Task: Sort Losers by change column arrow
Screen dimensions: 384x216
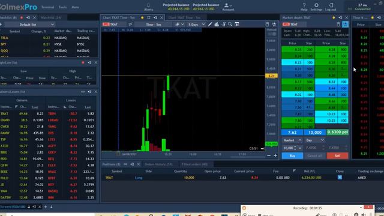Action: pyautogui.click(x=65, y=107)
